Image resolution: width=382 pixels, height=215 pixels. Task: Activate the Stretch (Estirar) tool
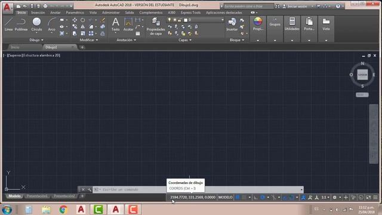click(75, 33)
